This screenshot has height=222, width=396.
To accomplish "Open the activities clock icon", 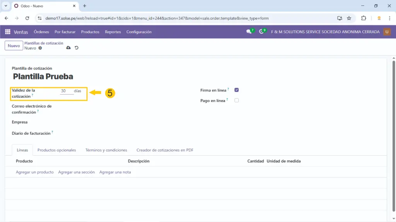I will pos(262,32).
